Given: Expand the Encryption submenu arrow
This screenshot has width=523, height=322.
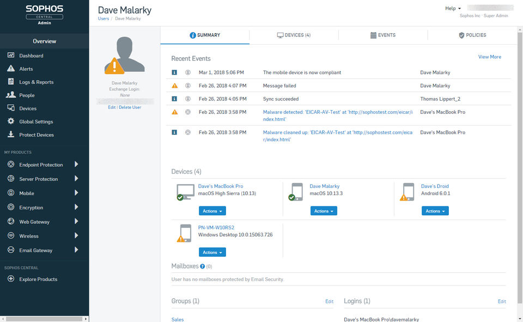Looking at the screenshot, I should (x=76, y=207).
